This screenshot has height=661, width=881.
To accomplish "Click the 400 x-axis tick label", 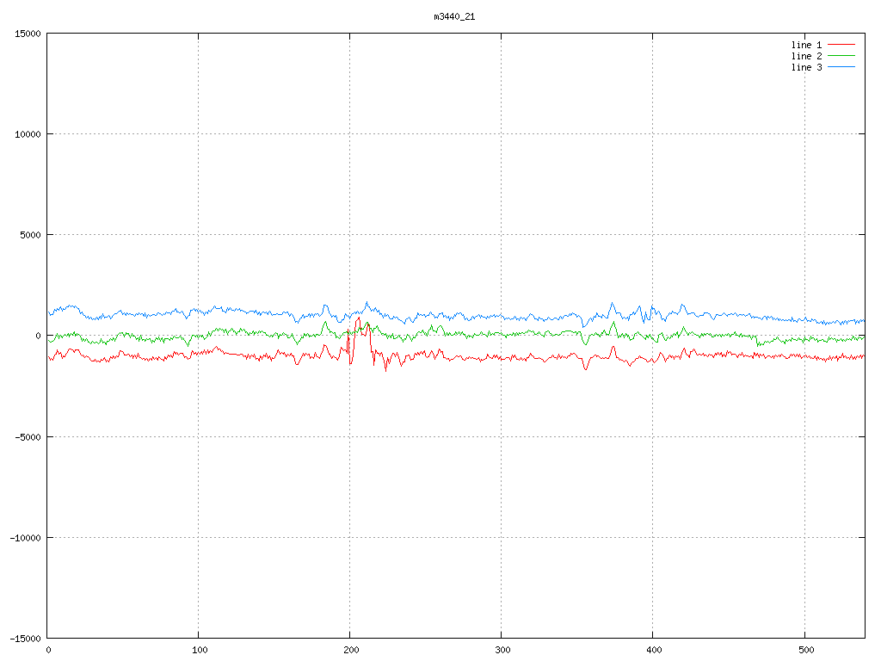I will pos(653,651).
